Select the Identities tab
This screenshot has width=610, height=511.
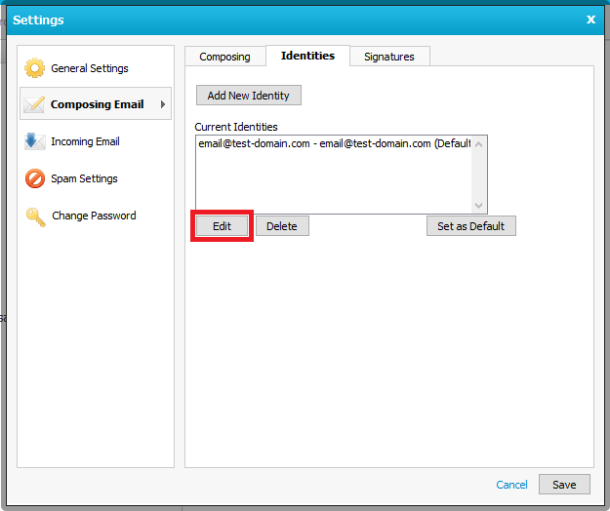tap(307, 56)
